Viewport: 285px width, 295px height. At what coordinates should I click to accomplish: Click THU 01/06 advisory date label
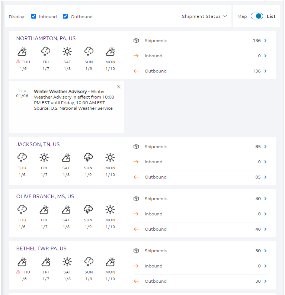coord(22,93)
